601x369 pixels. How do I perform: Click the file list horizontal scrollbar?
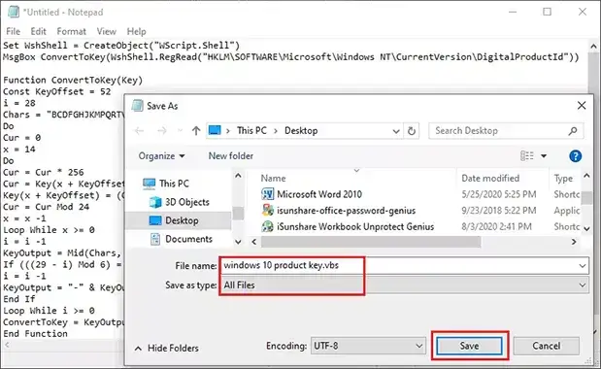[371, 242]
